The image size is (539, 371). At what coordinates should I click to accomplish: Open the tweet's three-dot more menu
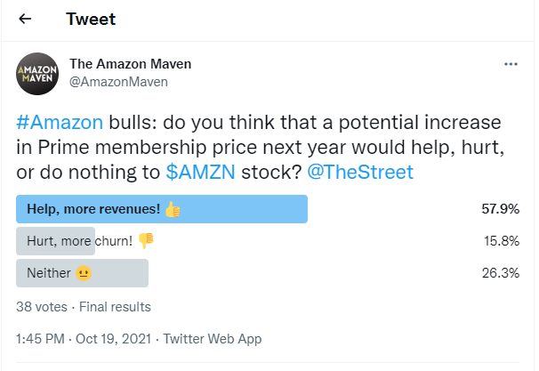tap(511, 64)
